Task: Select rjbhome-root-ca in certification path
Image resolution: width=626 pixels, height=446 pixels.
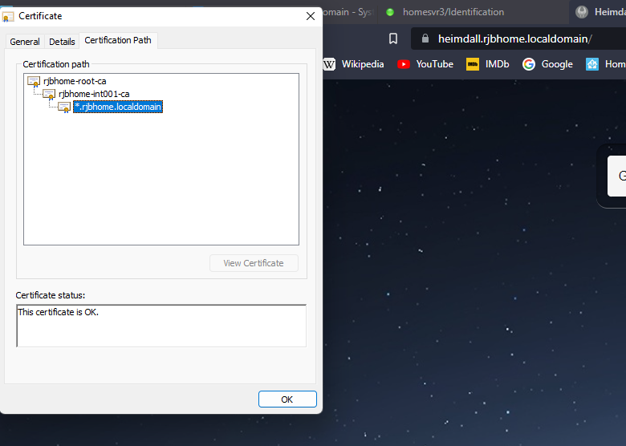Action: 75,81
